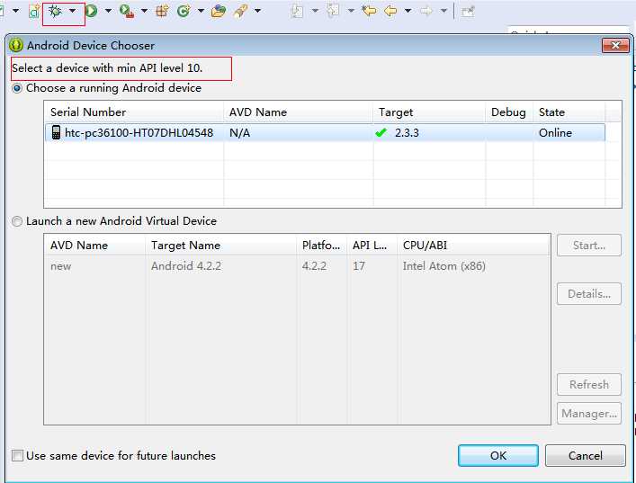Click the Debug bug icon in toolbar
The width and height of the screenshot is (636, 483).
(x=55, y=11)
